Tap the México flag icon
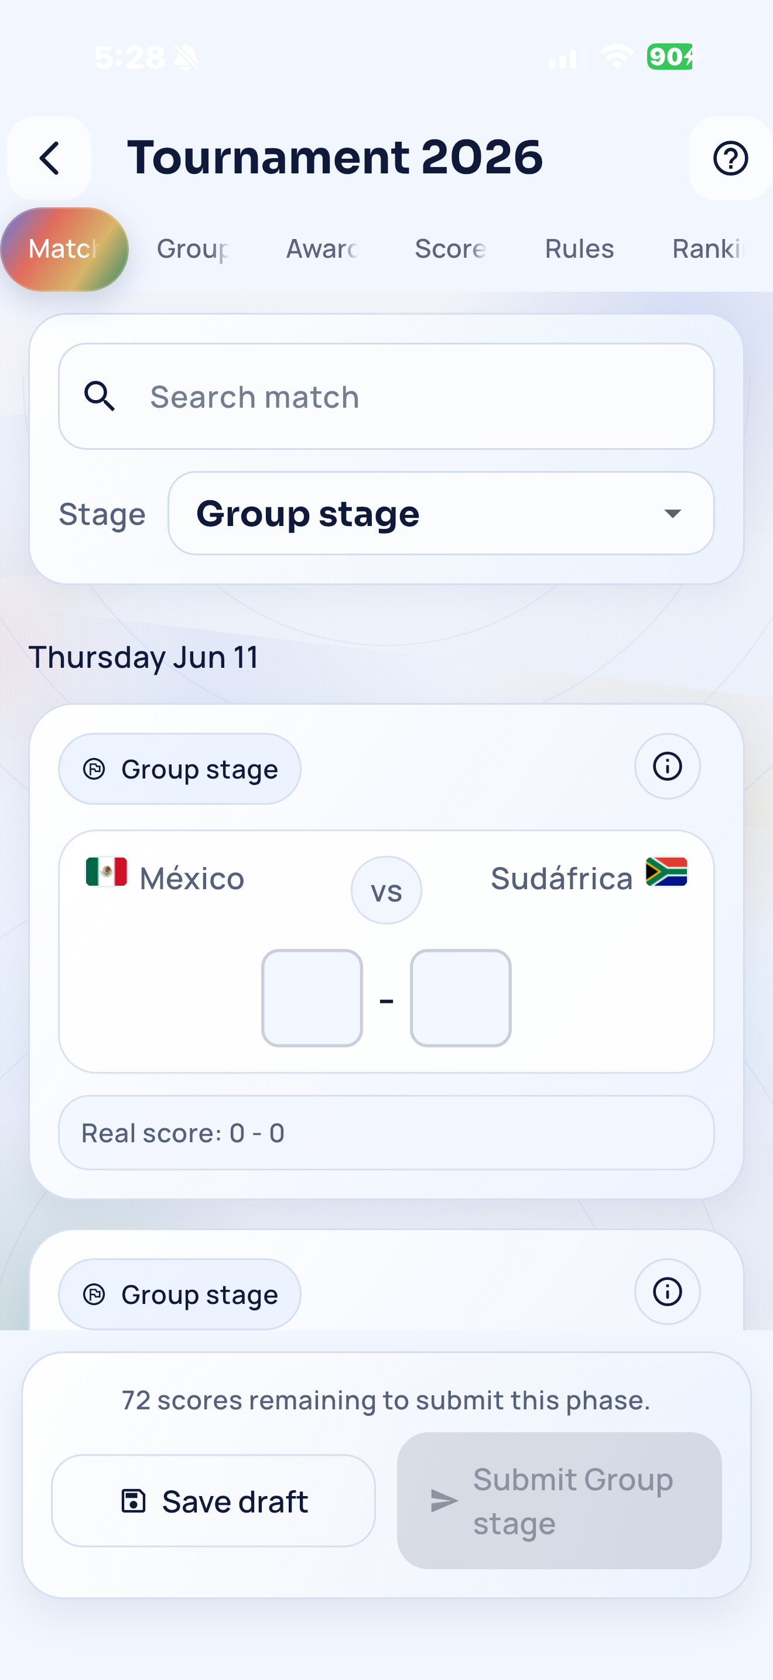The image size is (773, 1680). coord(106,872)
